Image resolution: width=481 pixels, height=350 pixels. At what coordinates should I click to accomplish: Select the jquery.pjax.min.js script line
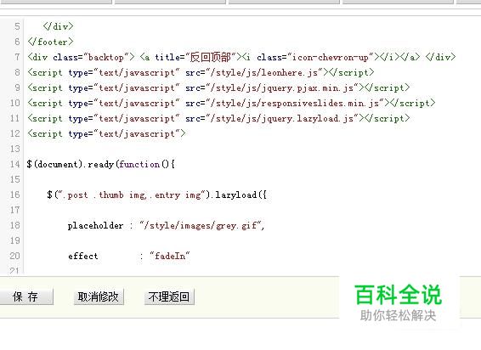218,87
